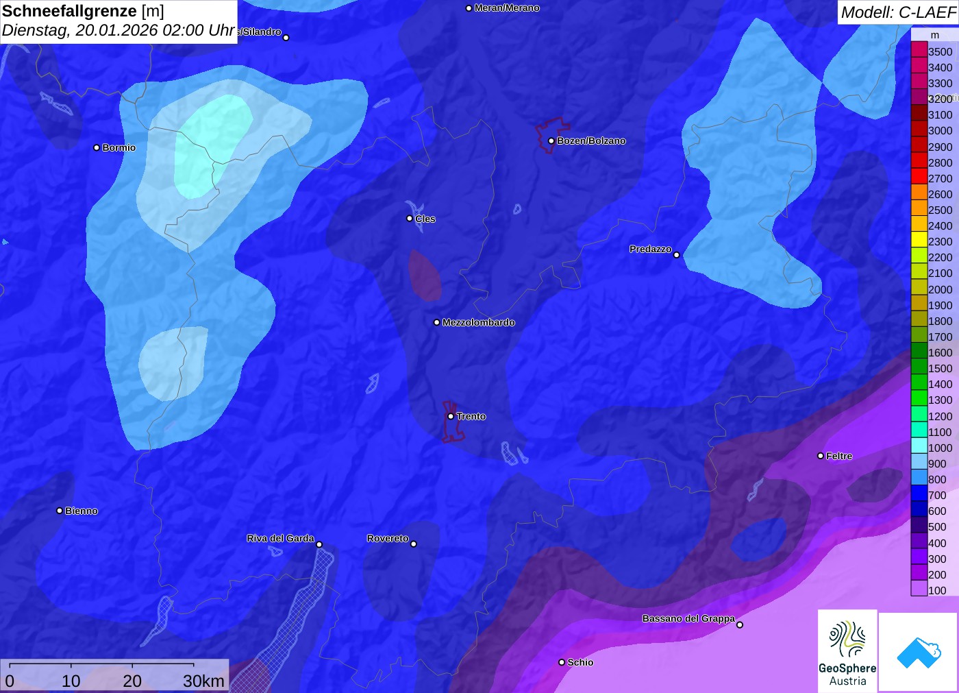
Task: Click the Cles location marker
Action: 410,219
